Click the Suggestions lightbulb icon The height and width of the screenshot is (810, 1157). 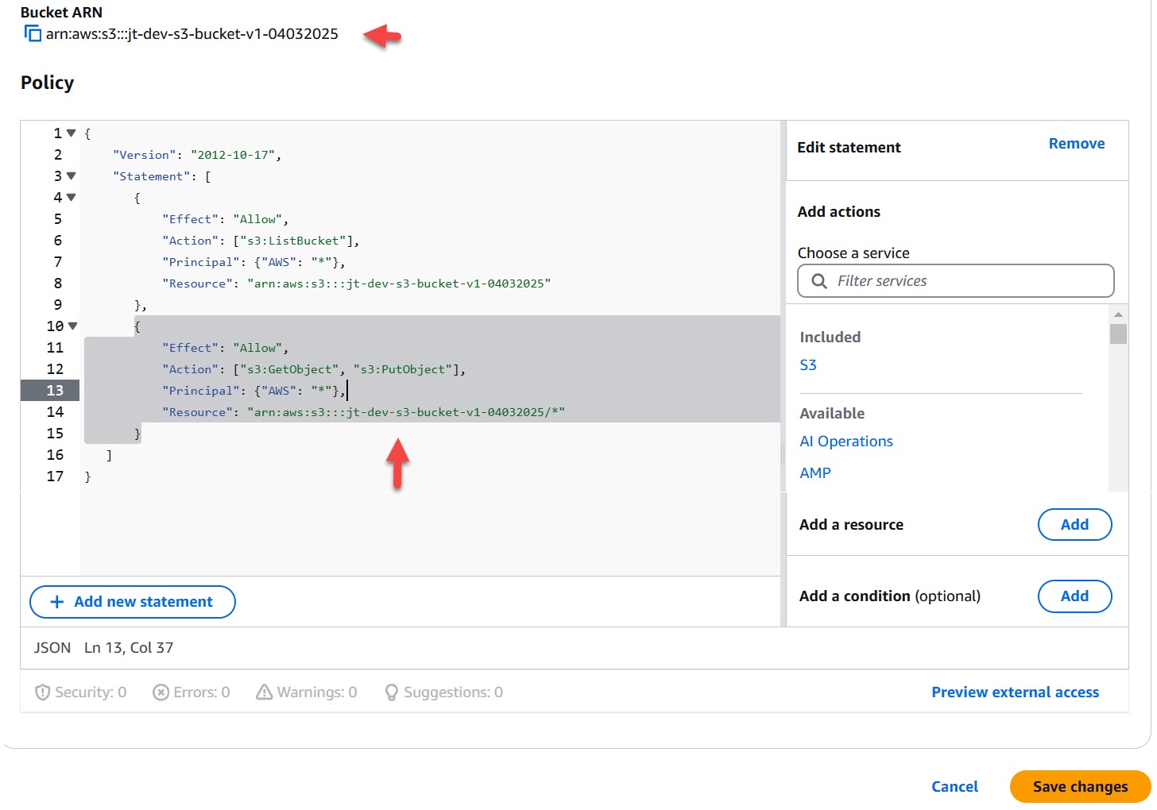pyautogui.click(x=391, y=692)
